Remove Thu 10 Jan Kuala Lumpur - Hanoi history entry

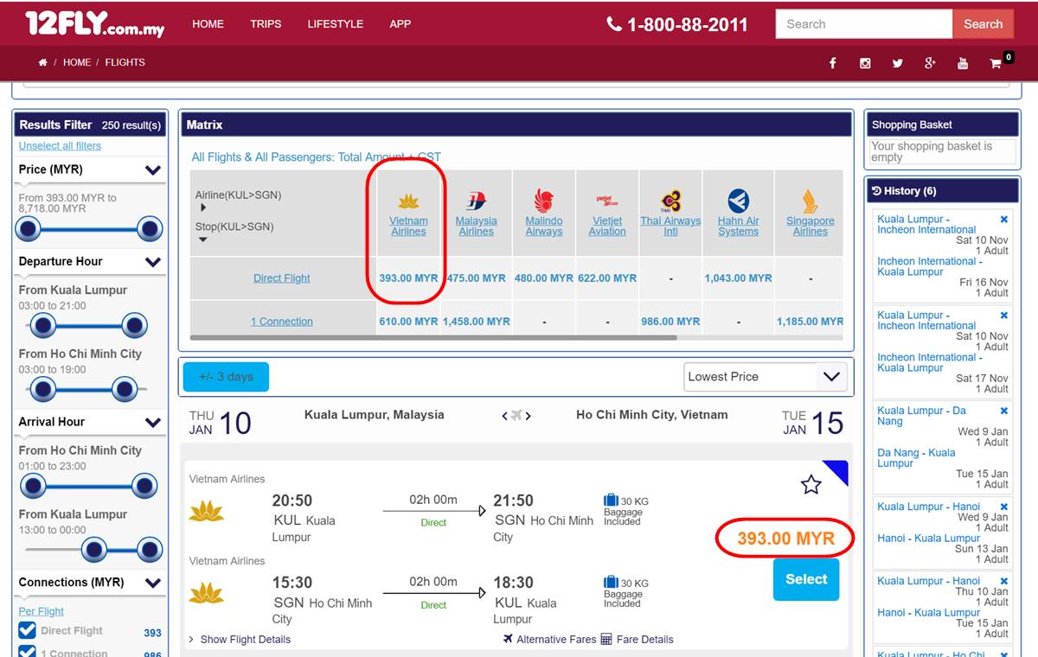(1004, 582)
